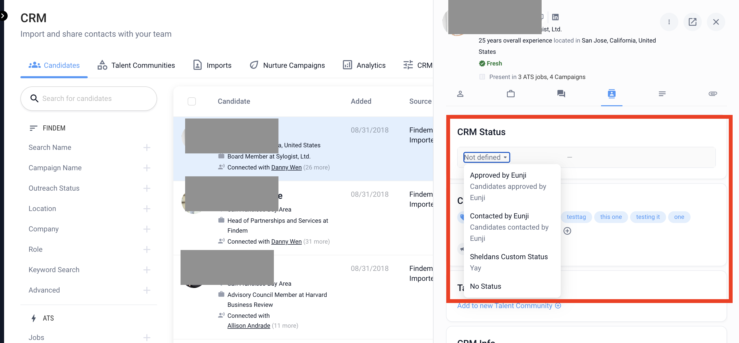Open the candidate's LinkedIn profile icon
Viewport: 739px width, 343px height.
coord(555,17)
